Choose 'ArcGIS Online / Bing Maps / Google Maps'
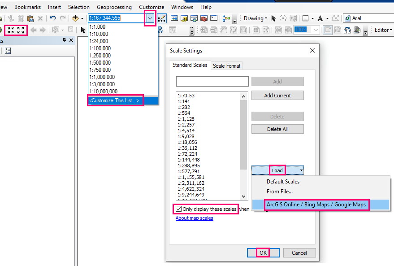The image size is (394, 266). click(x=316, y=205)
